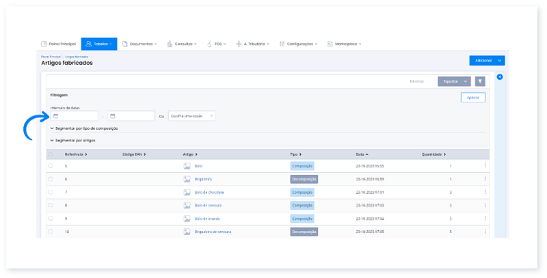Click the filter funnel icon button
Viewport: 547px width, 278px height.
[x=480, y=81]
